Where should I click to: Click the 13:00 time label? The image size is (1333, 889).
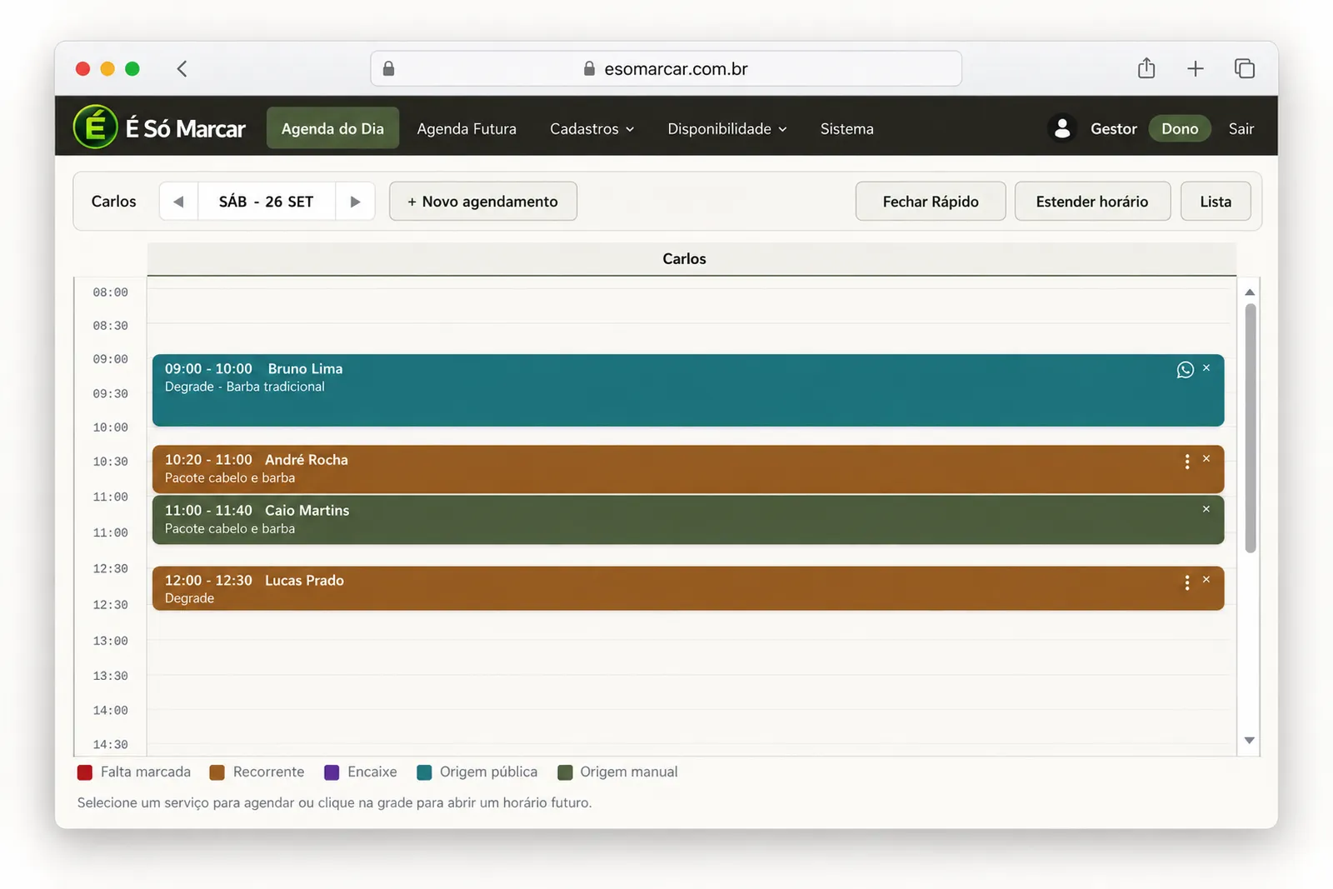pos(110,641)
